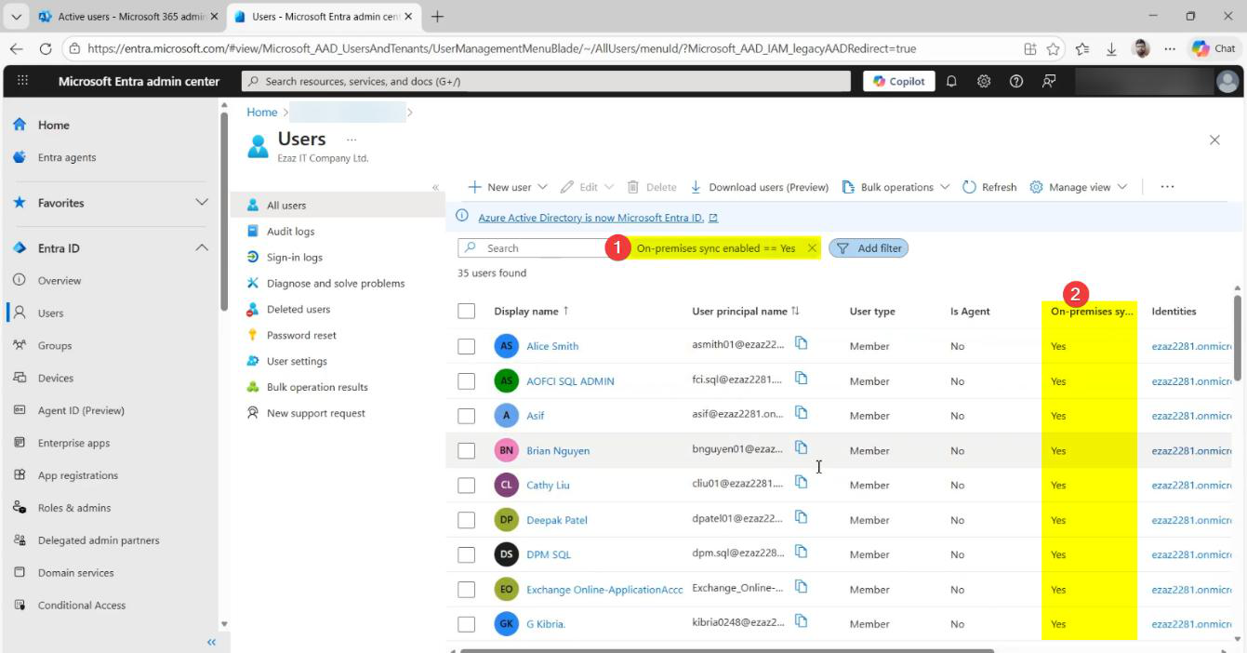The image size is (1247, 653).
Task: Sort by the Display name column
Action: tap(531, 311)
